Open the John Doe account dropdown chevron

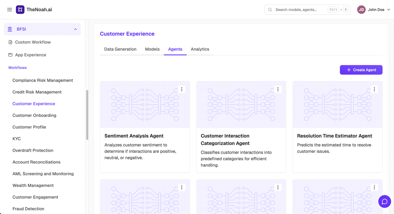coord(389,10)
